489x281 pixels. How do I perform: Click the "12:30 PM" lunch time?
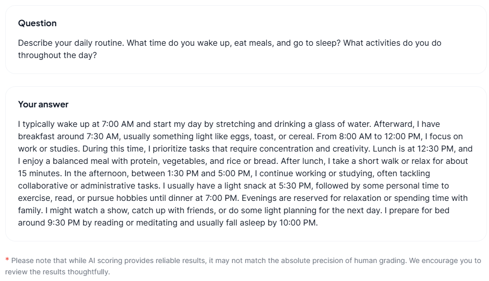[x=438, y=149]
